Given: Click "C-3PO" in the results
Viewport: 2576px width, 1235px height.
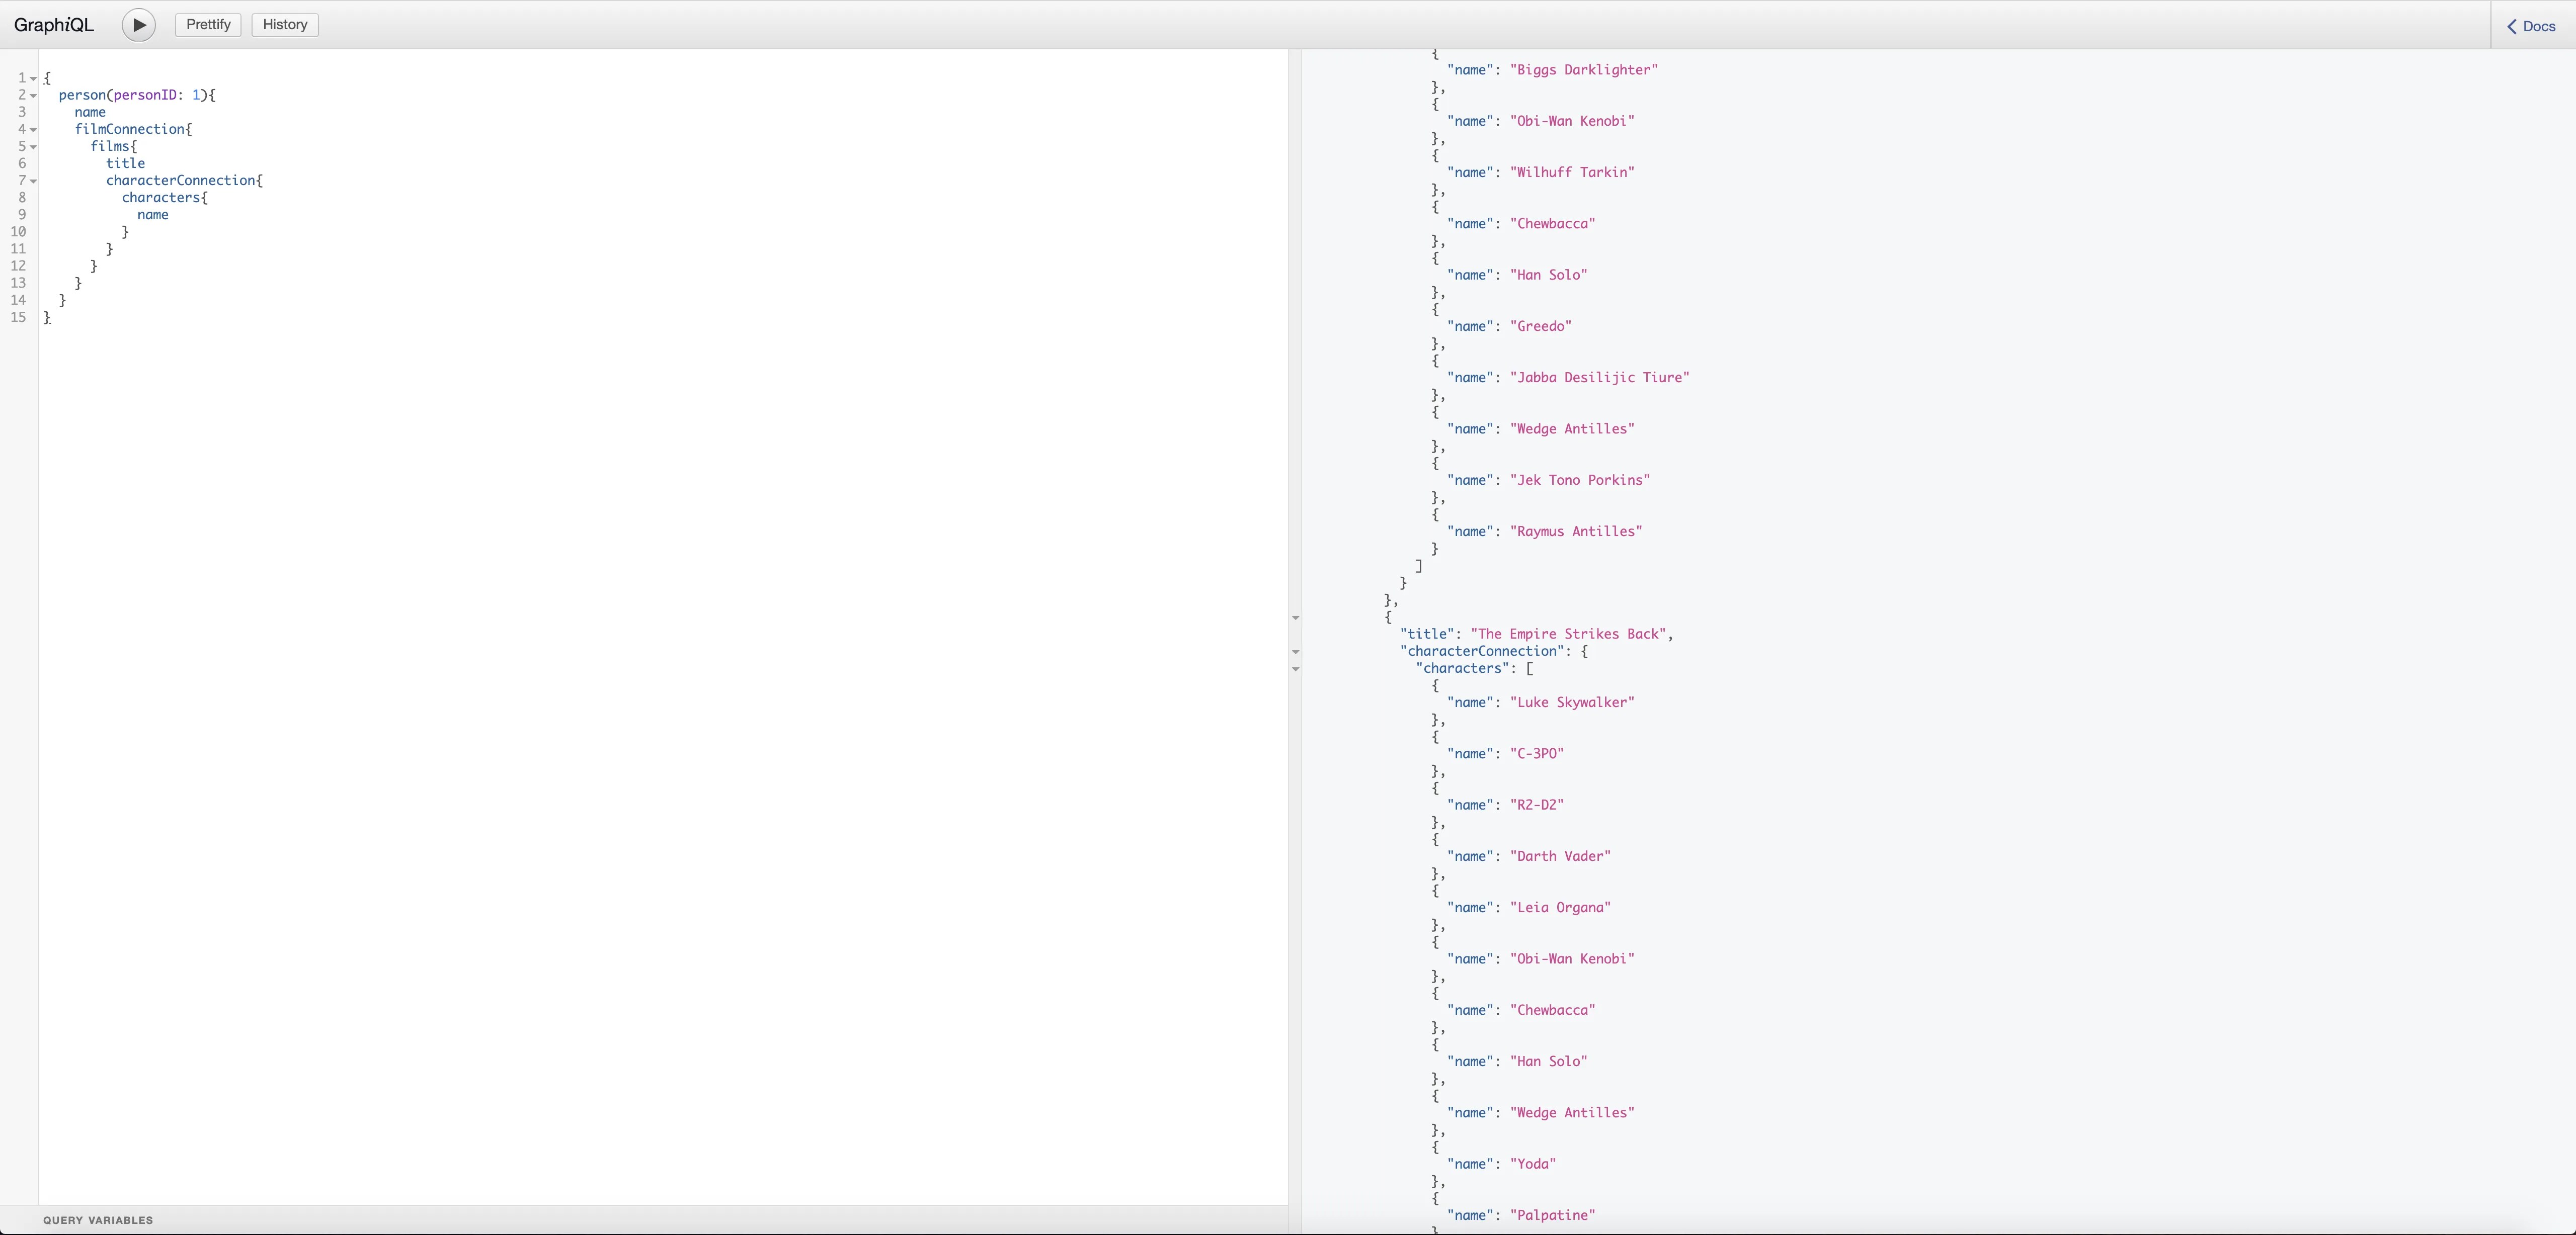Looking at the screenshot, I should [1537, 753].
